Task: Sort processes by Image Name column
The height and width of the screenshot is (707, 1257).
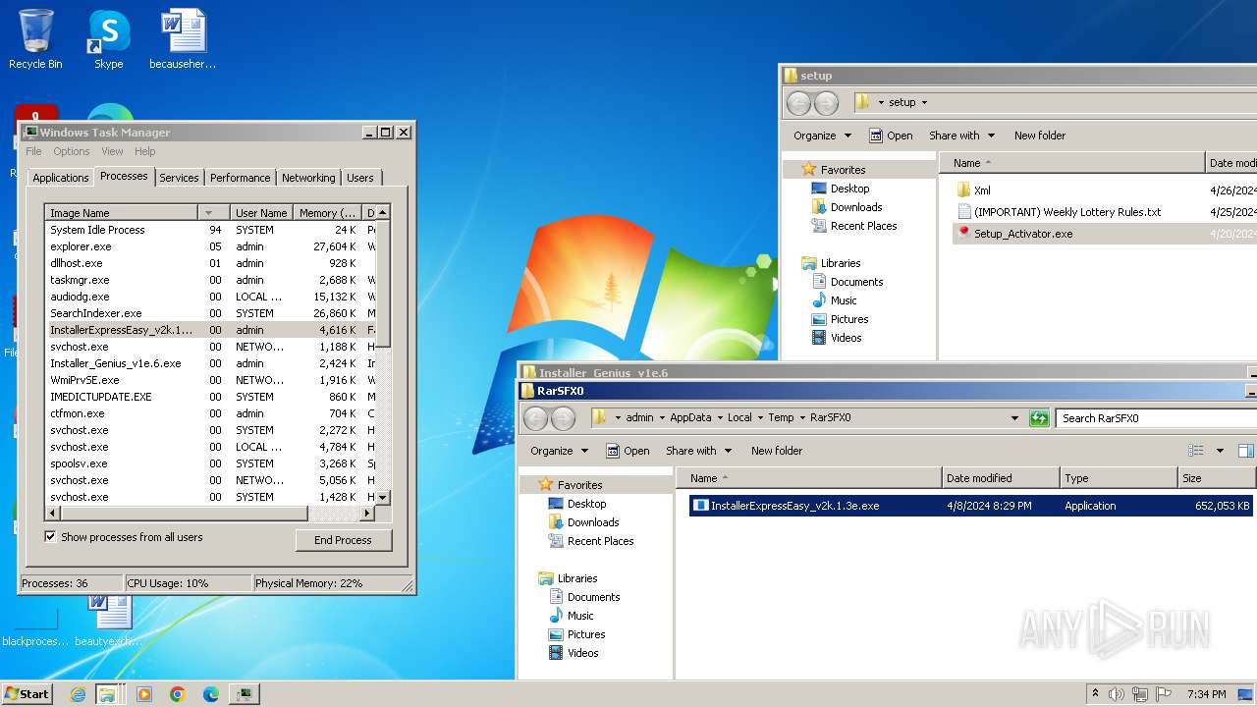Action: (122, 213)
